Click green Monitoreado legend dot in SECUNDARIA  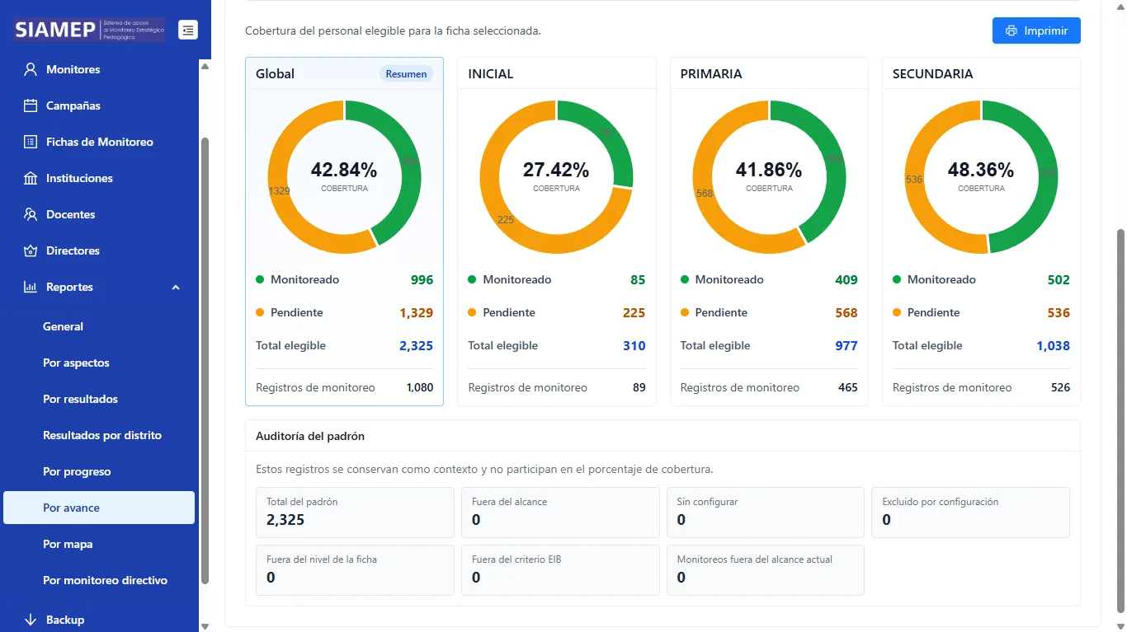(x=897, y=279)
